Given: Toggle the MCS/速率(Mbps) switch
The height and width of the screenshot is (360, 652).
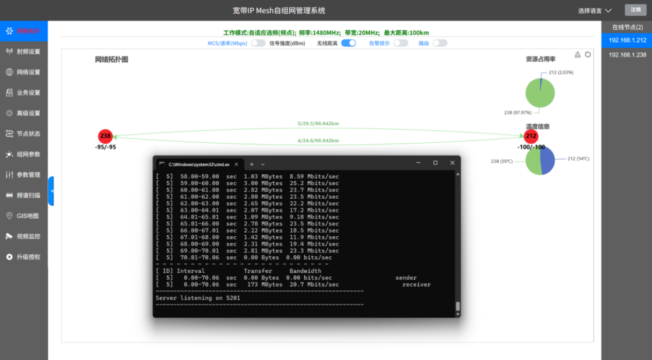Looking at the screenshot, I should 258,43.
